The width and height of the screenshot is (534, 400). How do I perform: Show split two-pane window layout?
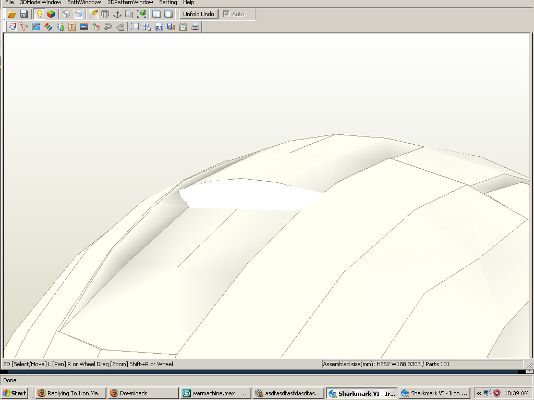click(x=156, y=14)
